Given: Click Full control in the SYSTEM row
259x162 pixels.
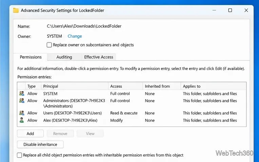Looking at the screenshot, I should (120, 93).
